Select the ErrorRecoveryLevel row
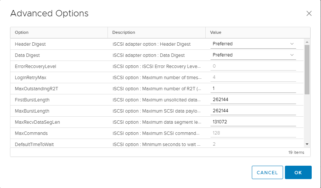The image size is (321, 188). pos(157,66)
